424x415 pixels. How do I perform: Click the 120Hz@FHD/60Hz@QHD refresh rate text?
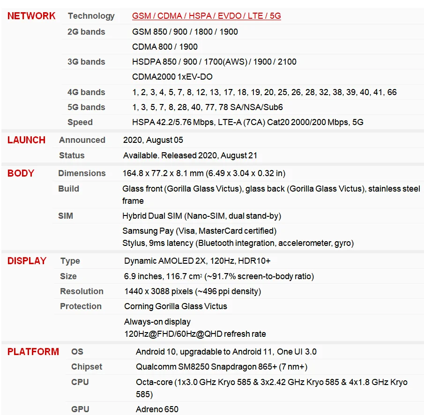click(195, 334)
